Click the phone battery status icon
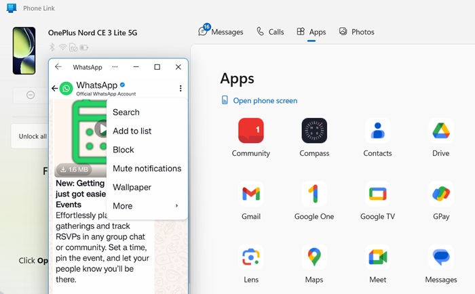 click(x=84, y=47)
